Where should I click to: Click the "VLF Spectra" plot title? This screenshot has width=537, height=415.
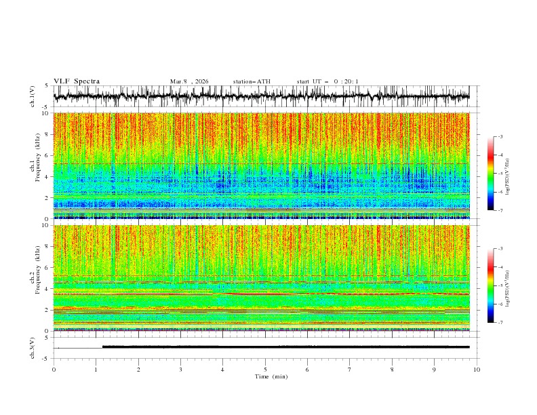[x=77, y=81]
